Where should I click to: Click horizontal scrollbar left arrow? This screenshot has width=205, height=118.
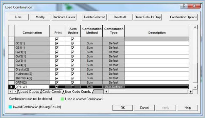click(x=106, y=92)
